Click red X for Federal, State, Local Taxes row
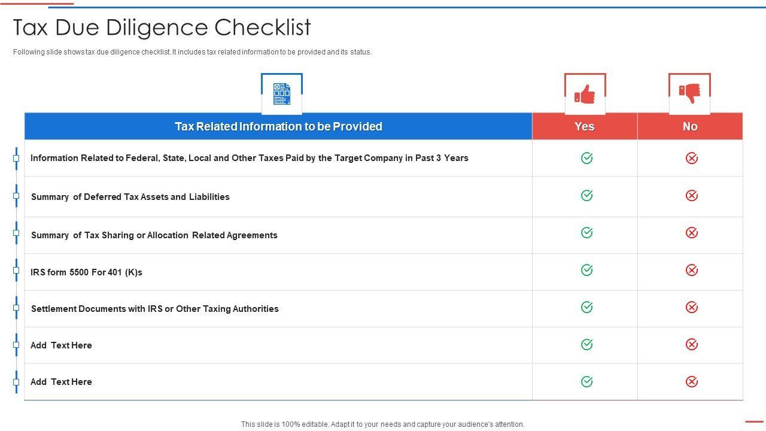This screenshot has height=431, width=766. coord(691,158)
